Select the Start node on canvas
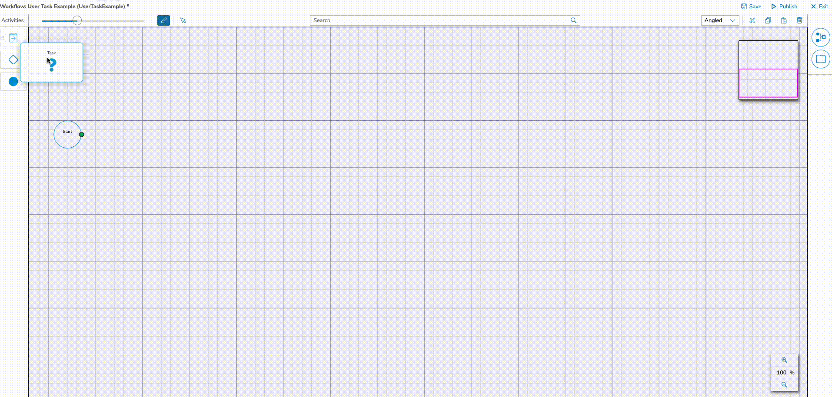Screen dimensions: 832x397 [x=67, y=134]
